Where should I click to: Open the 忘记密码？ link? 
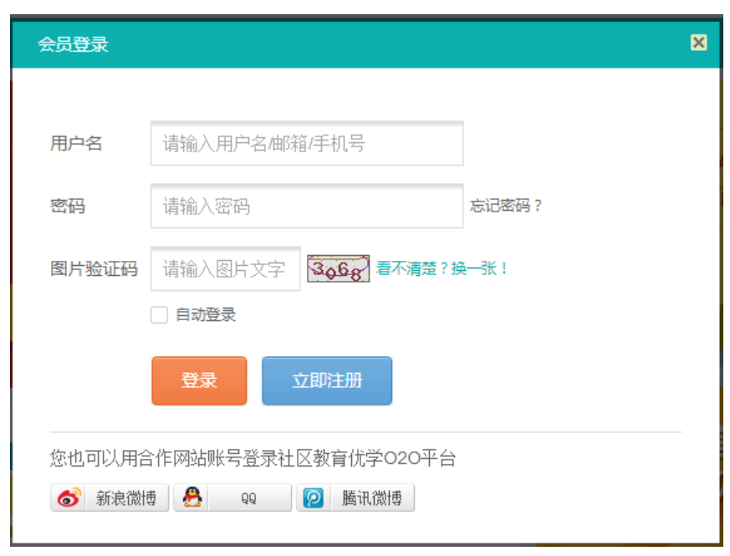pyautogui.click(x=506, y=206)
